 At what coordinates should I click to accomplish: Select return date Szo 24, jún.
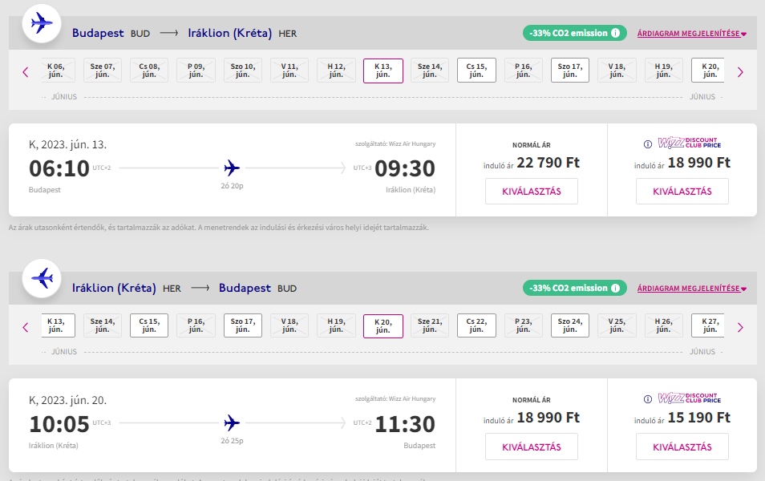tap(570, 325)
